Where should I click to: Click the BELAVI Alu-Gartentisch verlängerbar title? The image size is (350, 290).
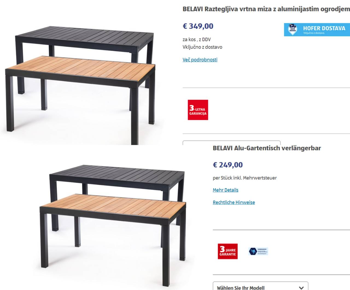[267, 148]
